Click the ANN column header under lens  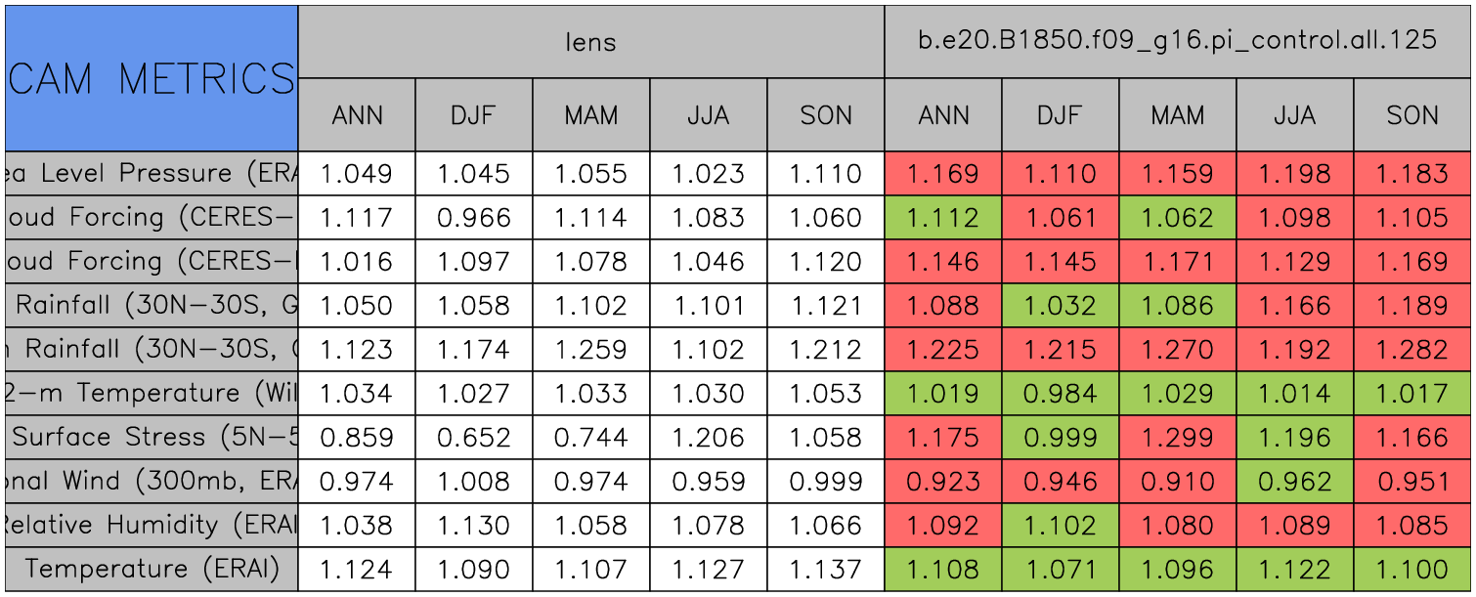[x=357, y=115]
